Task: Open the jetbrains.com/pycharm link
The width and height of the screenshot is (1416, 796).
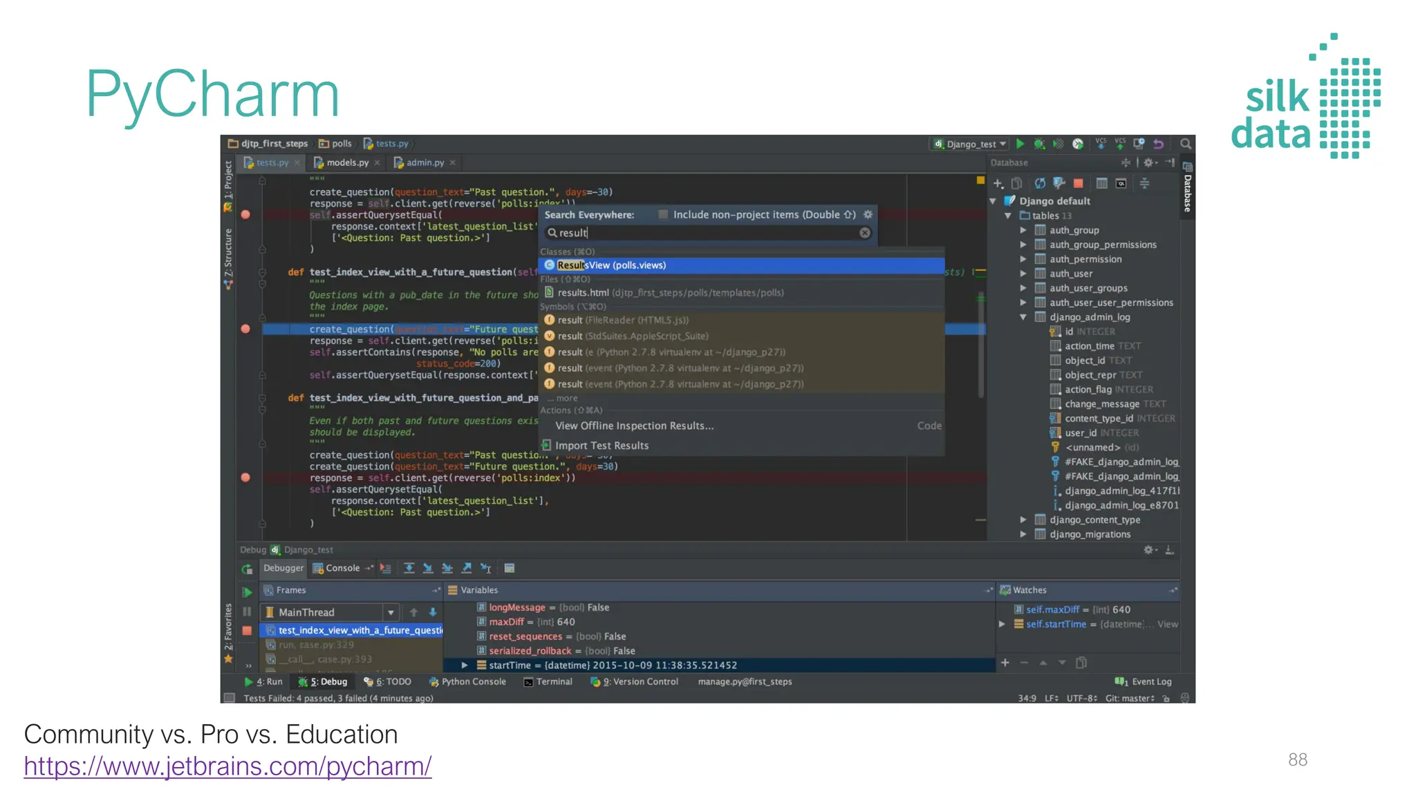Action: (x=227, y=766)
